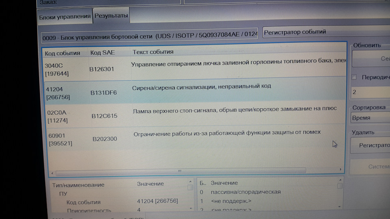
Task: Open control unit dropdown 0009 Блок управления бортовой сети
Action: [149, 36]
